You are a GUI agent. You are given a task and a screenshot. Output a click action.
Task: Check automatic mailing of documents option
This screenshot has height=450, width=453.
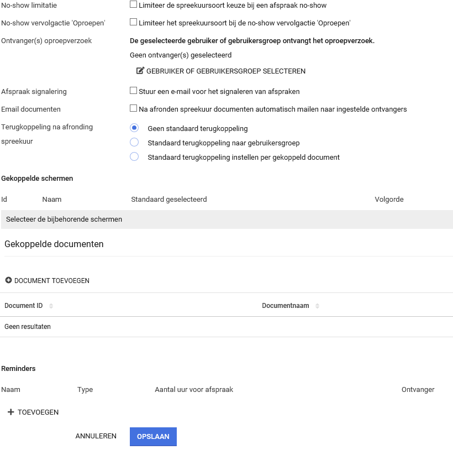133,109
